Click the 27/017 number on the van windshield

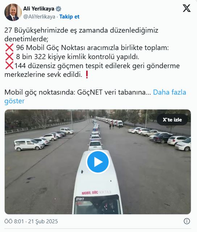click(80, 199)
